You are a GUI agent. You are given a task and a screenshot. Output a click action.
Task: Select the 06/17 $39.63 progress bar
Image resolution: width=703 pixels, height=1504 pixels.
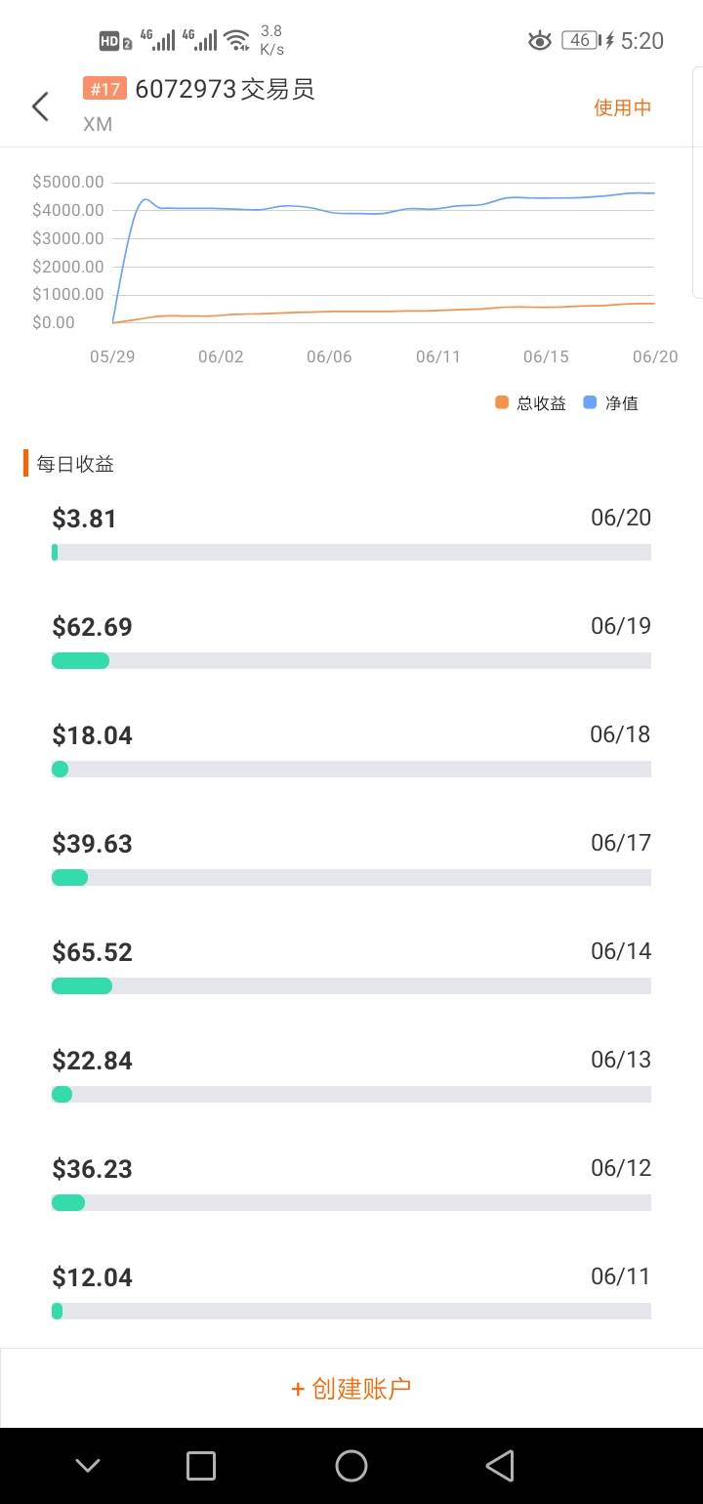(x=351, y=878)
